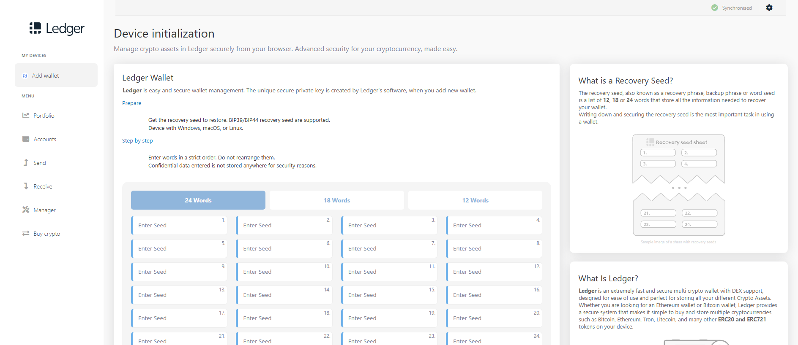Click the MY DEVICES section label
This screenshot has width=798, height=345.
coord(34,56)
